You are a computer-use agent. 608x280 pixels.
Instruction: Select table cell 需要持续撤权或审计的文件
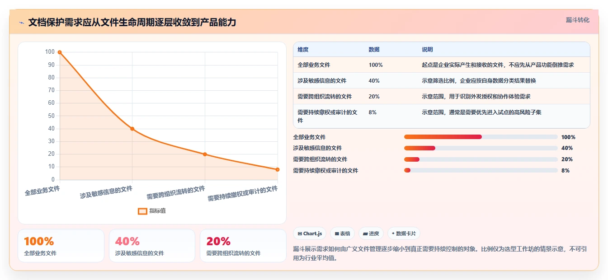[x=328, y=116]
